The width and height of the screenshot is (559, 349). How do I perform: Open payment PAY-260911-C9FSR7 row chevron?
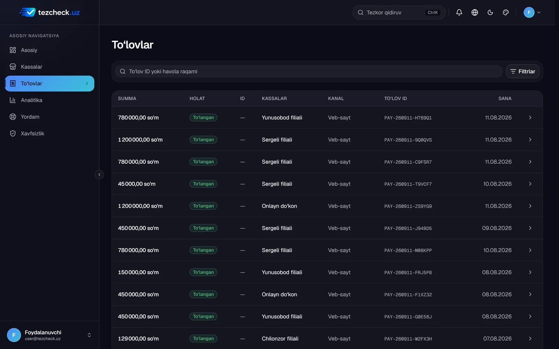[x=530, y=162]
